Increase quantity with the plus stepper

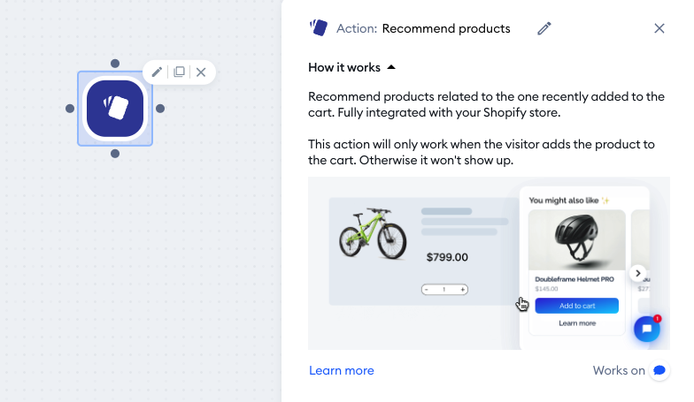462,290
